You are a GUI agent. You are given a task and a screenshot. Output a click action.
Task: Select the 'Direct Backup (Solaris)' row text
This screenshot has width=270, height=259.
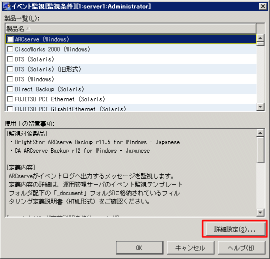pos(49,89)
